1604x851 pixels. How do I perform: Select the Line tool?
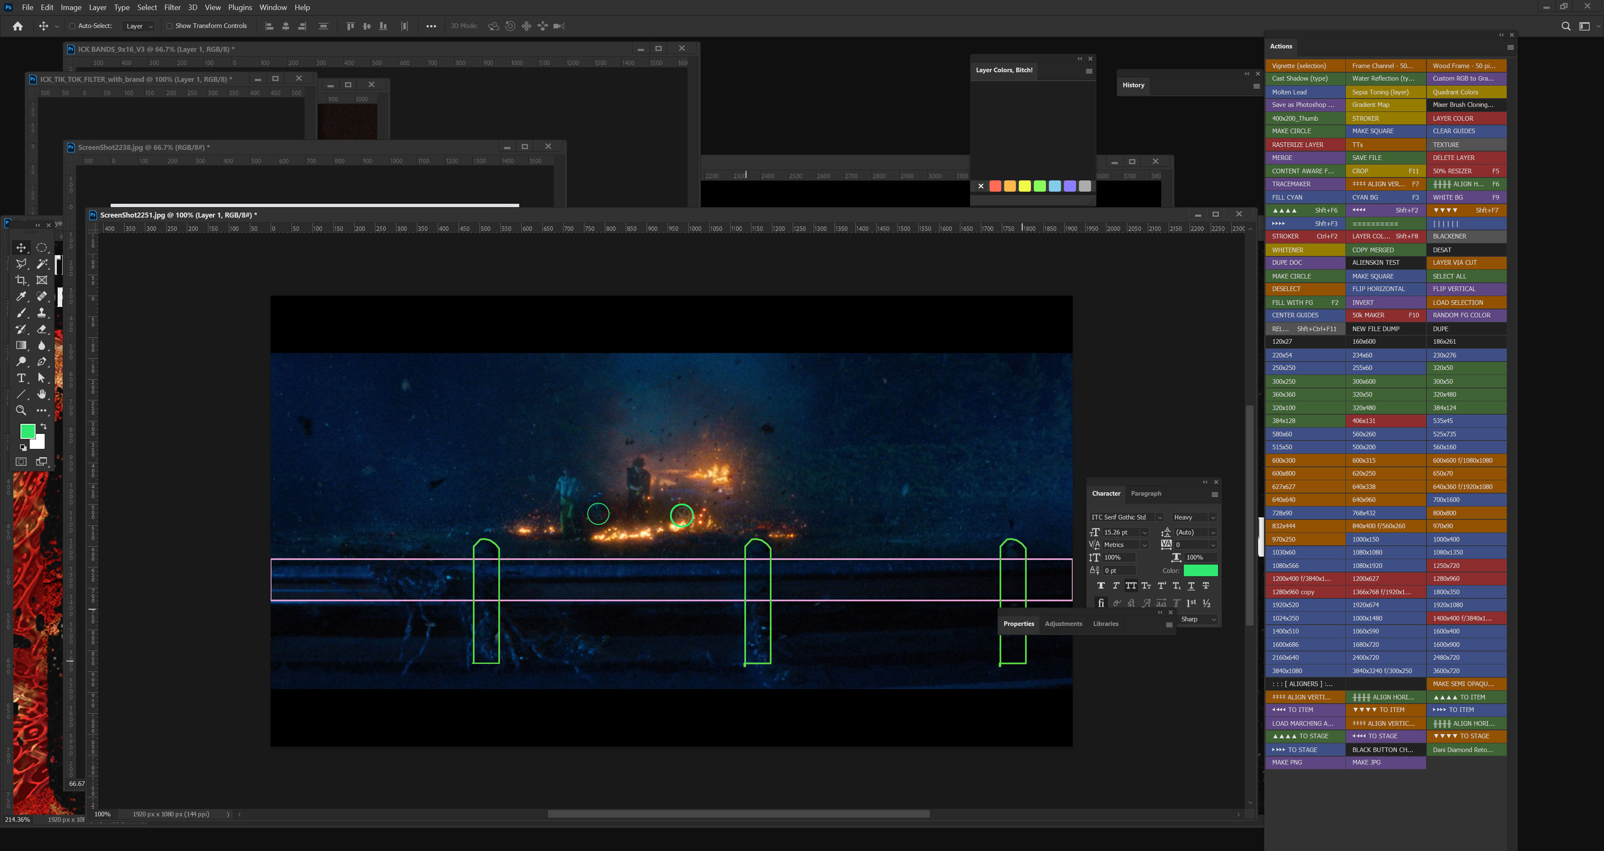pos(21,394)
